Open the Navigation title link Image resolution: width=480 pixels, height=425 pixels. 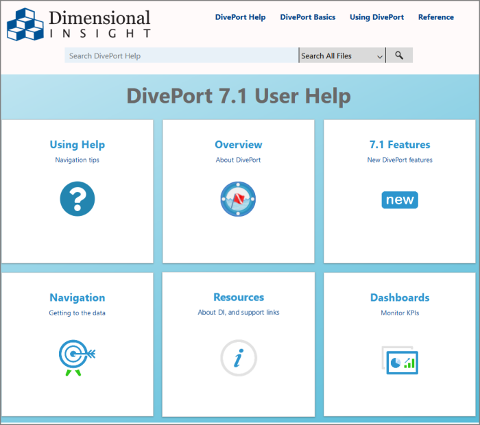[x=77, y=297]
